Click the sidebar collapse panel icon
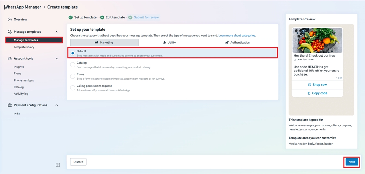365x174 pixels. [58, 165]
